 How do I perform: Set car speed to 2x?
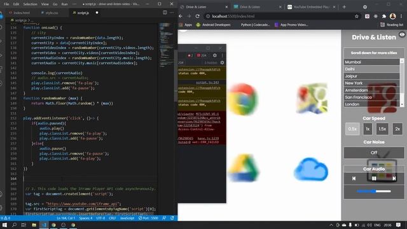tap(397, 129)
